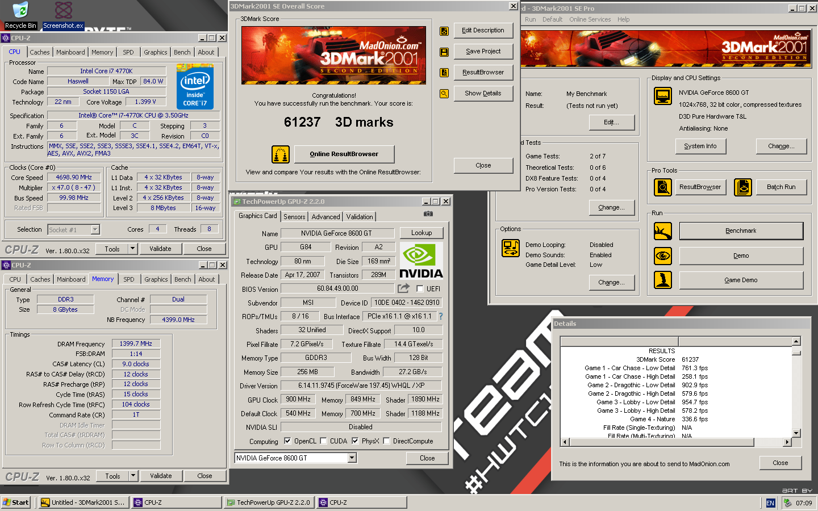Switch to SPD tab in bottom CPU-Z window
The width and height of the screenshot is (818, 511).
(x=129, y=279)
